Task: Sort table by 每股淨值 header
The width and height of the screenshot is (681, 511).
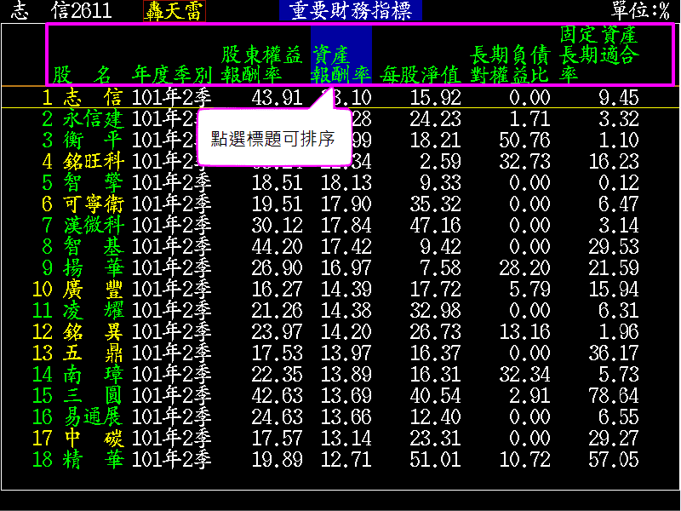Action: click(x=420, y=74)
